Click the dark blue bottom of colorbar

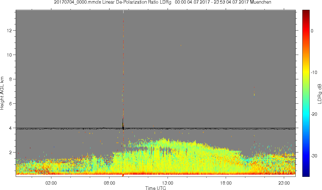[306, 174]
